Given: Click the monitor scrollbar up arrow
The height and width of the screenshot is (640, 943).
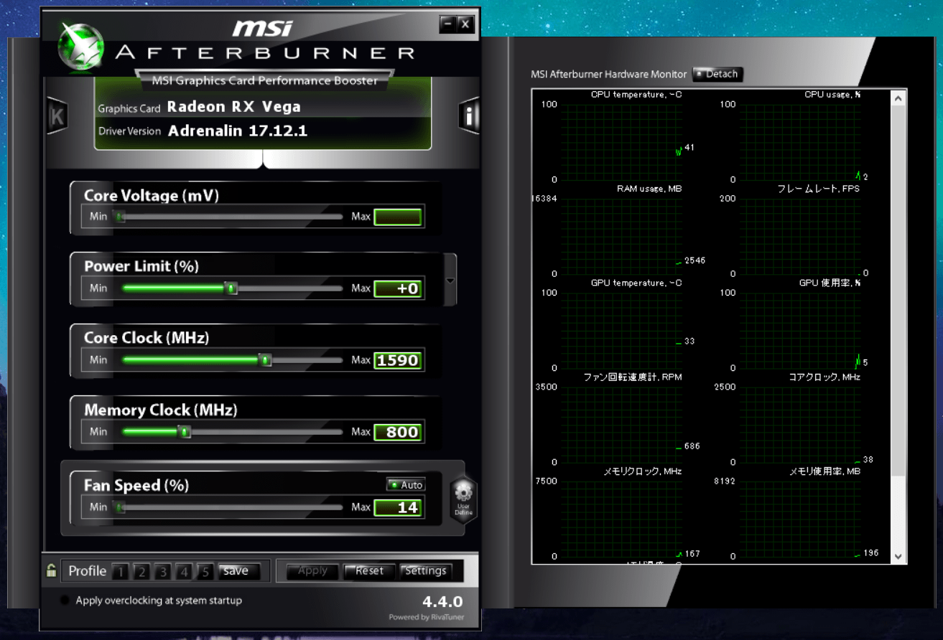Looking at the screenshot, I should point(898,98).
